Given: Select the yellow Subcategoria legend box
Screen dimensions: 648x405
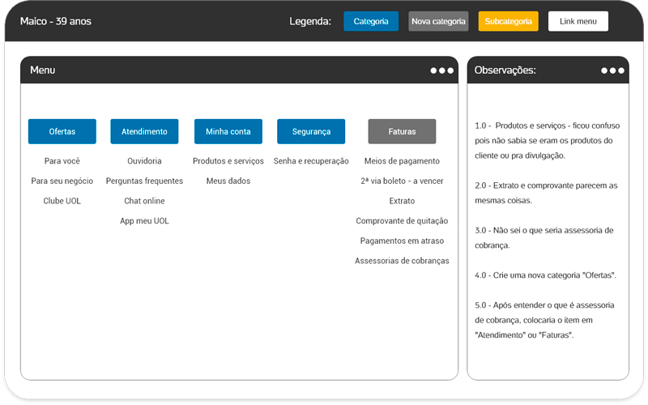Looking at the screenshot, I should pyautogui.click(x=509, y=21).
